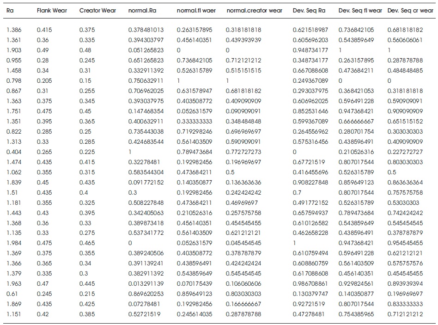Select normal.Ra value 0.869620253
The width and height of the screenshot is (438, 325).
(x=146, y=294)
